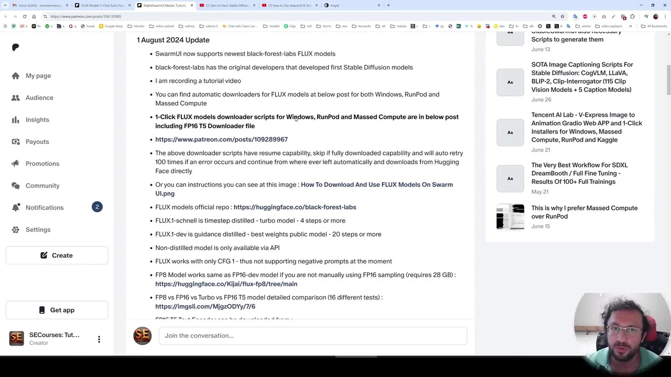The image size is (671, 377).
Task: Open Chat with Open Large bookmark
Action: coord(240,26)
